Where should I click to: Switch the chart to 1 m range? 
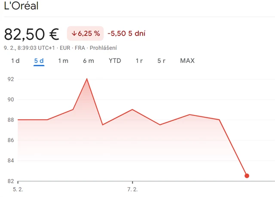tap(63, 61)
